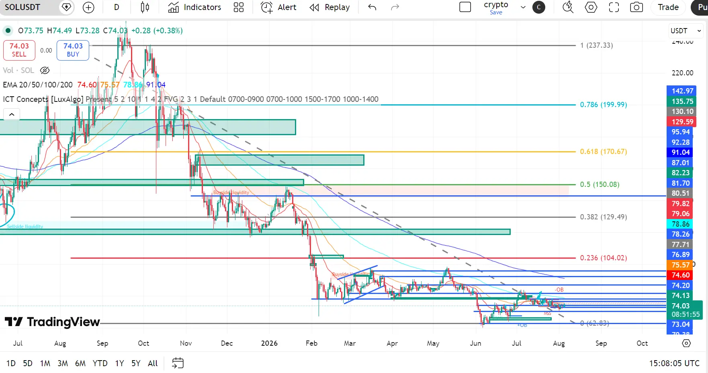Open the D interval selector
The width and height of the screenshot is (708, 373).
click(117, 7)
